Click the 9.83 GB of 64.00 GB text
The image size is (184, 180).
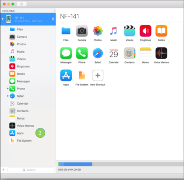[69, 170]
